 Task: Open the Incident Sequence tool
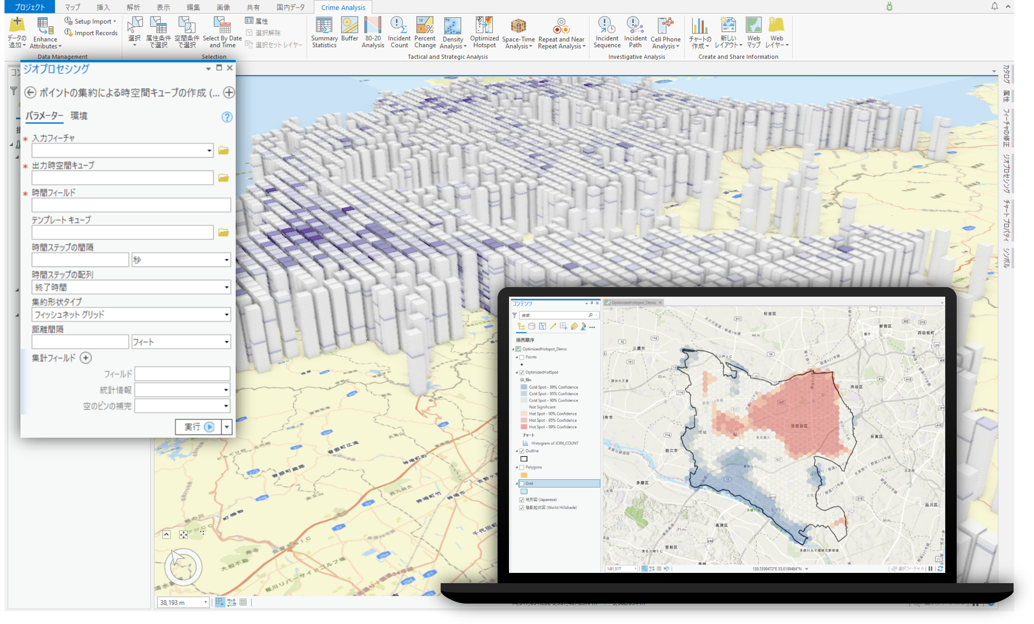(607, 33)
